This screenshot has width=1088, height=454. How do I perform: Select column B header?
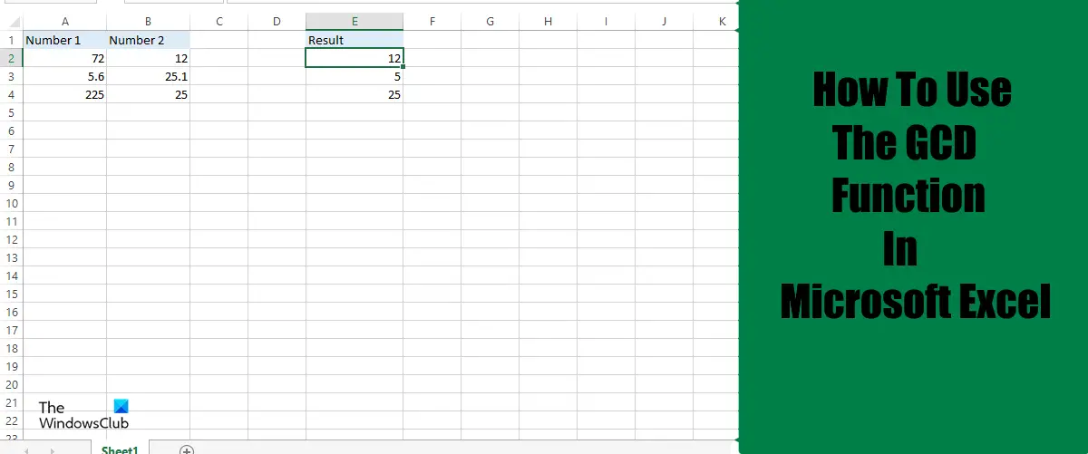pos(148,21)
